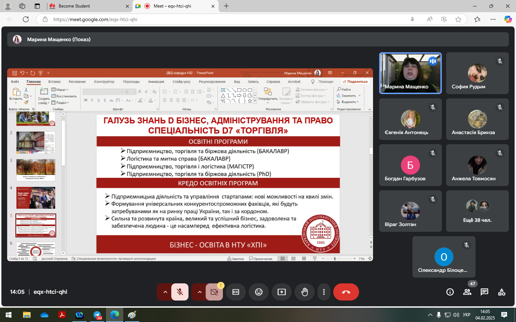Refresh the Meet page

point(26,19)
